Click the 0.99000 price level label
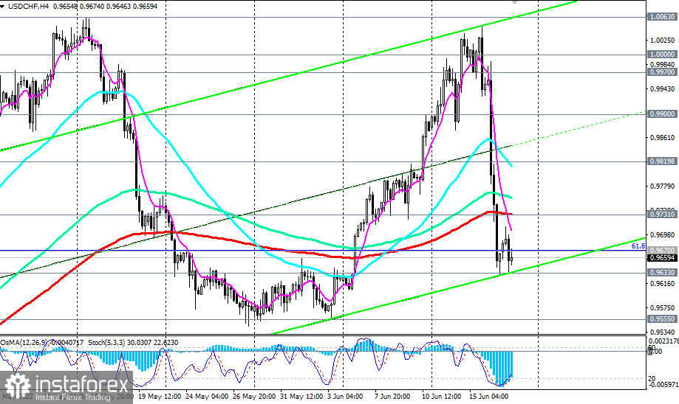 click(x=662, y=114)
